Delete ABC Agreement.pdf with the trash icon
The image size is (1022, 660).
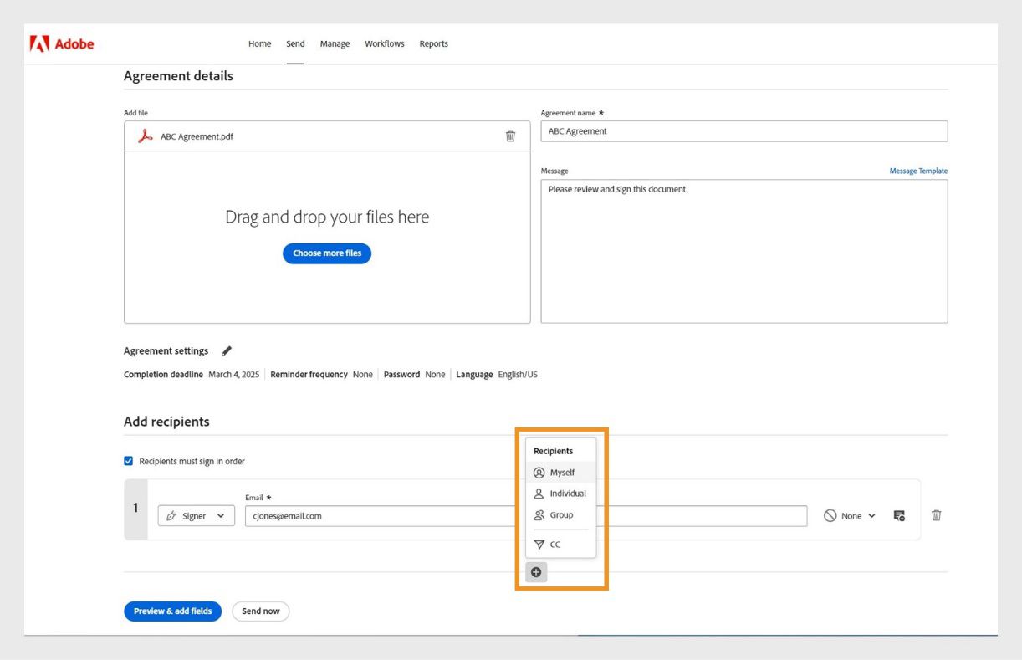pyautogui.click(x=511, y=136)
